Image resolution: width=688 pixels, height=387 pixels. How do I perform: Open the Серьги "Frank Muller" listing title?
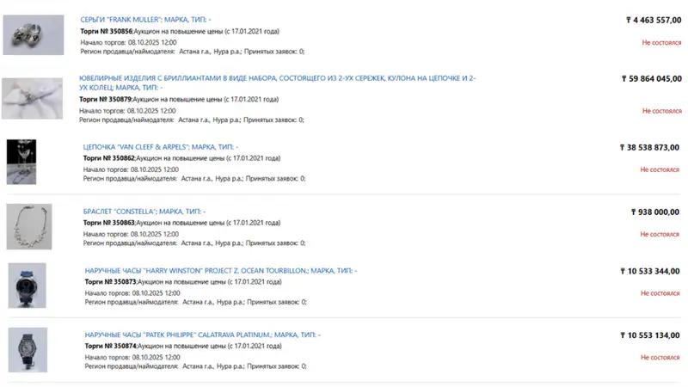click(145, 18)
